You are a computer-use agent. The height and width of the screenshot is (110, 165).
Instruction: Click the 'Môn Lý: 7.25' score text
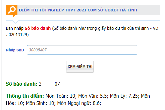pos(124,96)
